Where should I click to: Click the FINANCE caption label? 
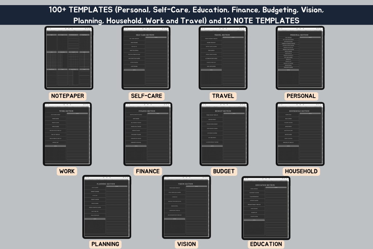tap(148, 171)
